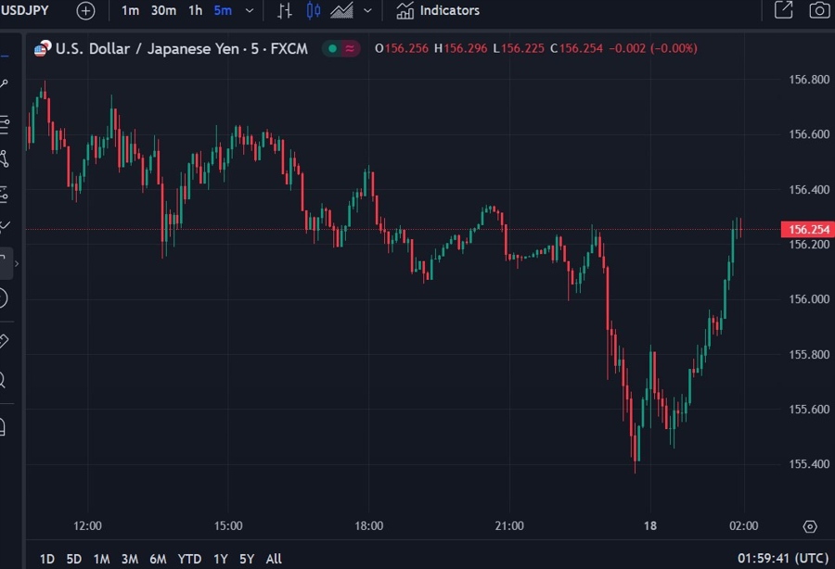Click the add symbol plus icon
This screenshot has height=569, width=835.
tap(85, 11)
